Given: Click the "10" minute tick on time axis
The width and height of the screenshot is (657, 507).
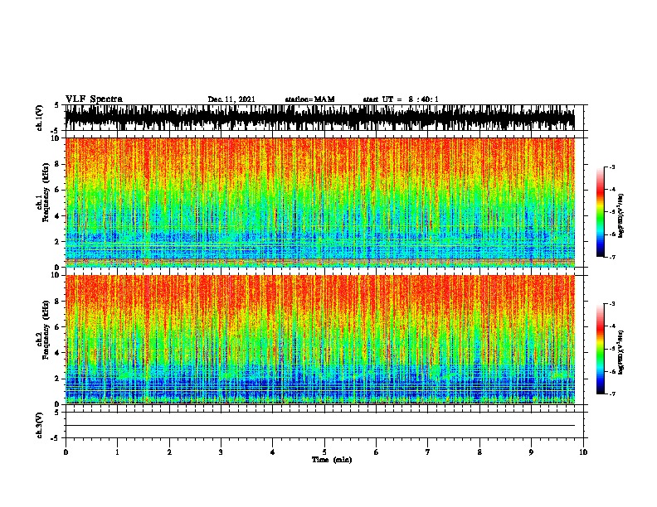Looking at the screenshot, I should (583, 452).
